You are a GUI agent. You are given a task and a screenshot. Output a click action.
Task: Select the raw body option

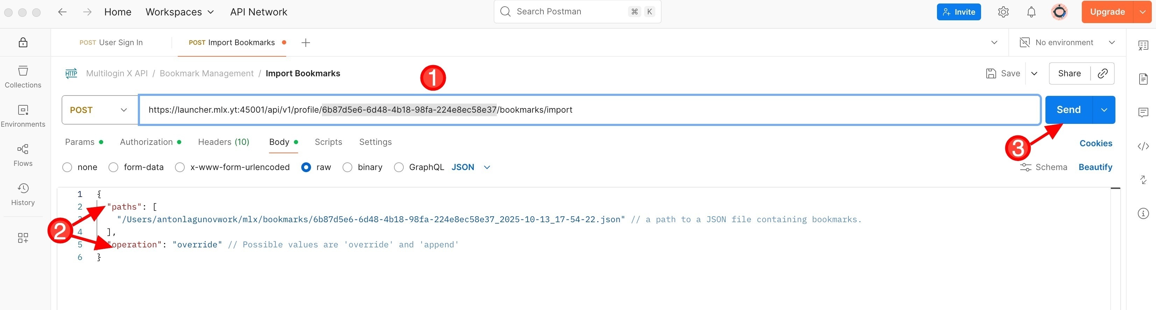[306, 167]
